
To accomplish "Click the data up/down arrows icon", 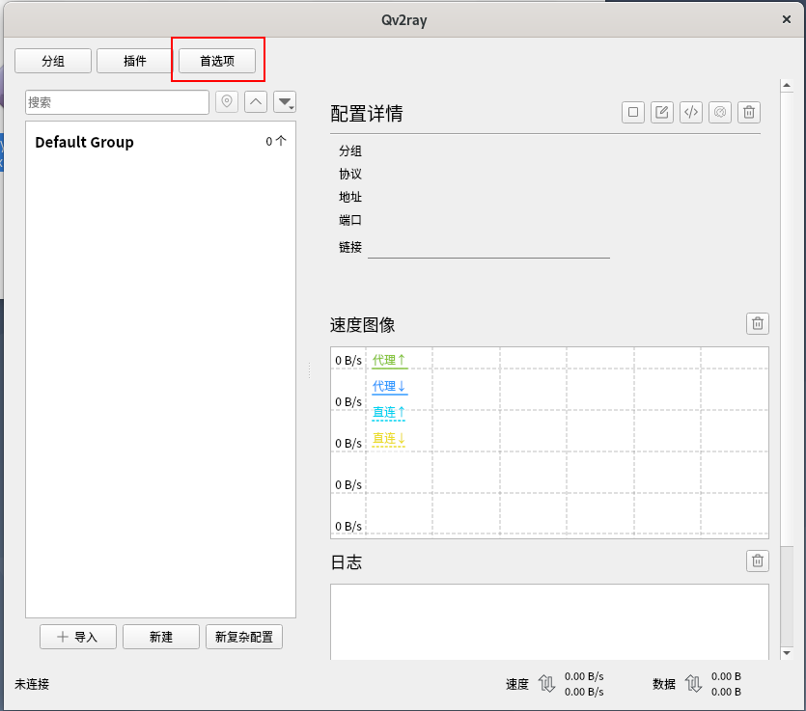I will click(693, 684).
